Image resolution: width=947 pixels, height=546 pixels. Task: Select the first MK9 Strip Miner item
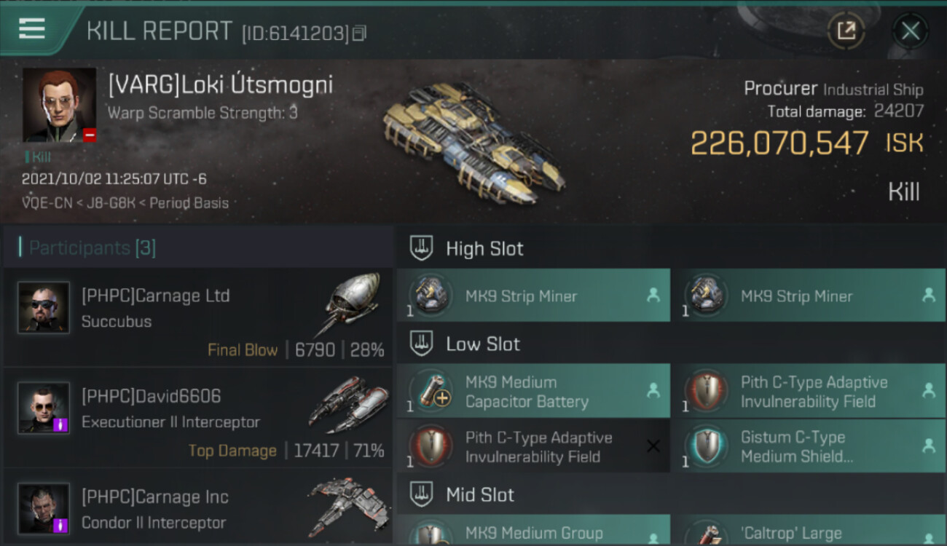pos(533,295)
